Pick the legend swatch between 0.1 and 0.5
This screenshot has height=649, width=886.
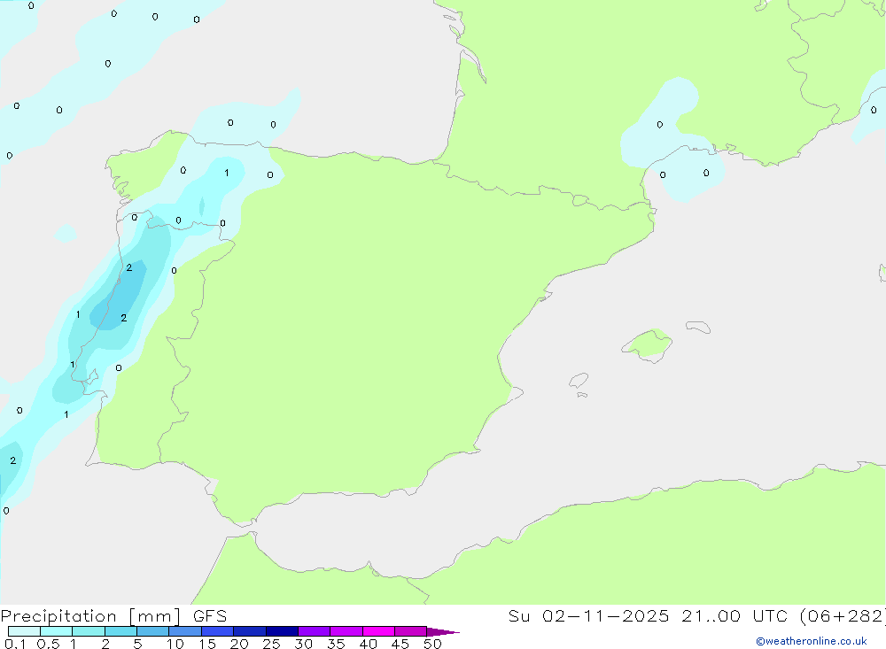click(x=24, y=631)
